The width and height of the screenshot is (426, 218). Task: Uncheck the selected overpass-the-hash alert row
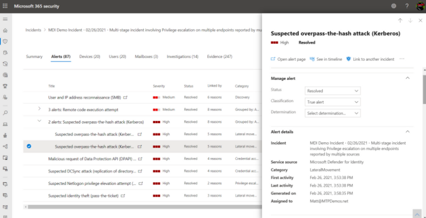(x=29, y=146)
